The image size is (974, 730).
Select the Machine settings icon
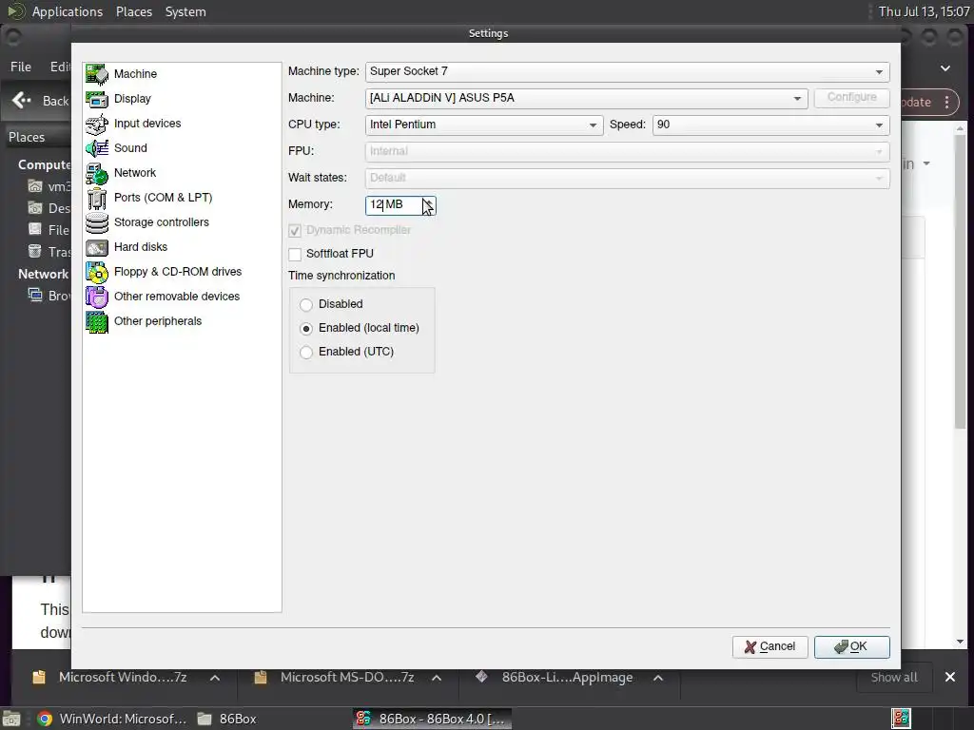tap(97, 74)
